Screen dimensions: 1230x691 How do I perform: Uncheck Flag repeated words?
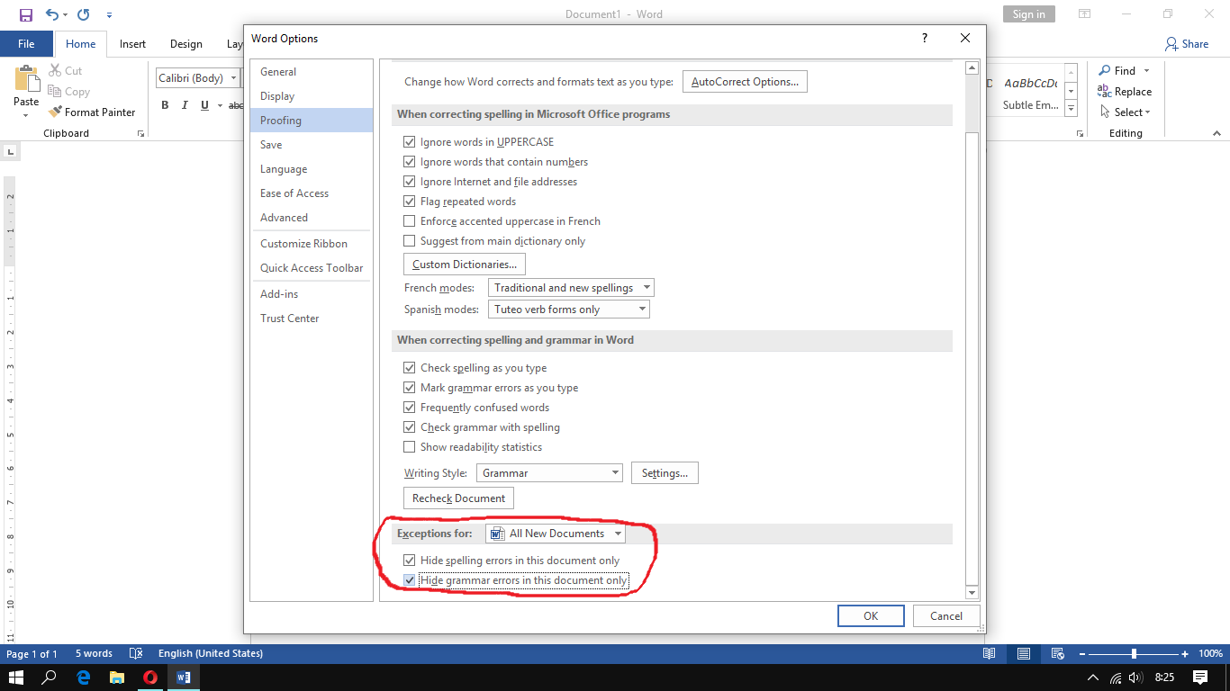410,202
